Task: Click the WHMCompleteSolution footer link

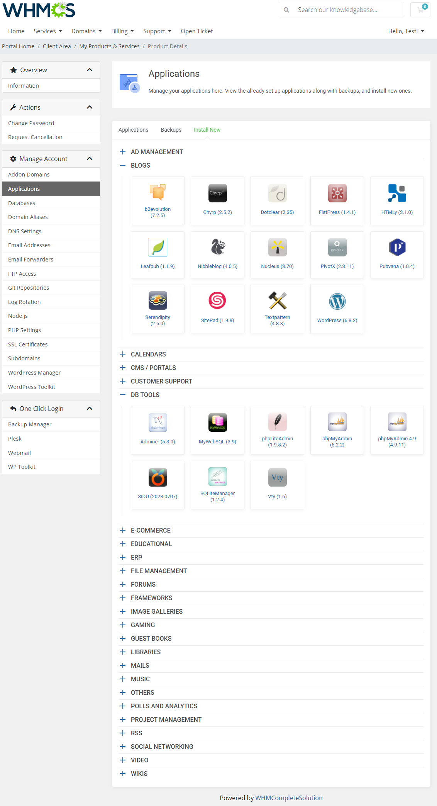Action: pos(289,798)
